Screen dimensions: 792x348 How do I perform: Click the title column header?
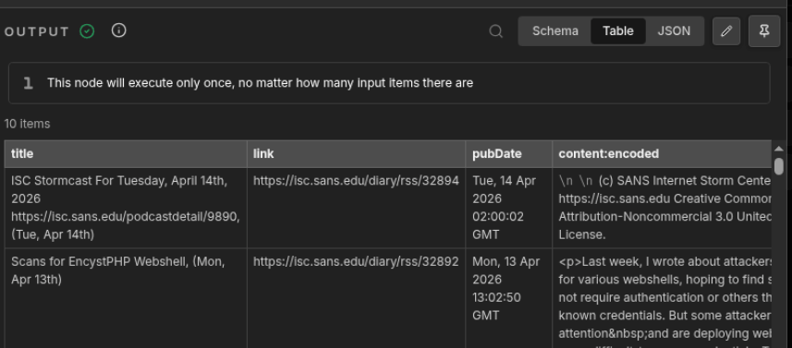126,154
